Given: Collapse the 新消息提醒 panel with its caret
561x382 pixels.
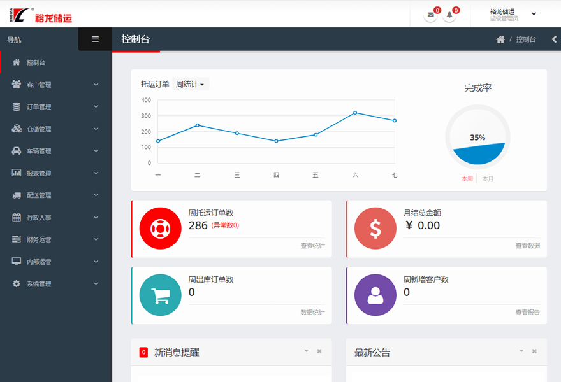Looking at the screenshot, I should tap(307, 351).
